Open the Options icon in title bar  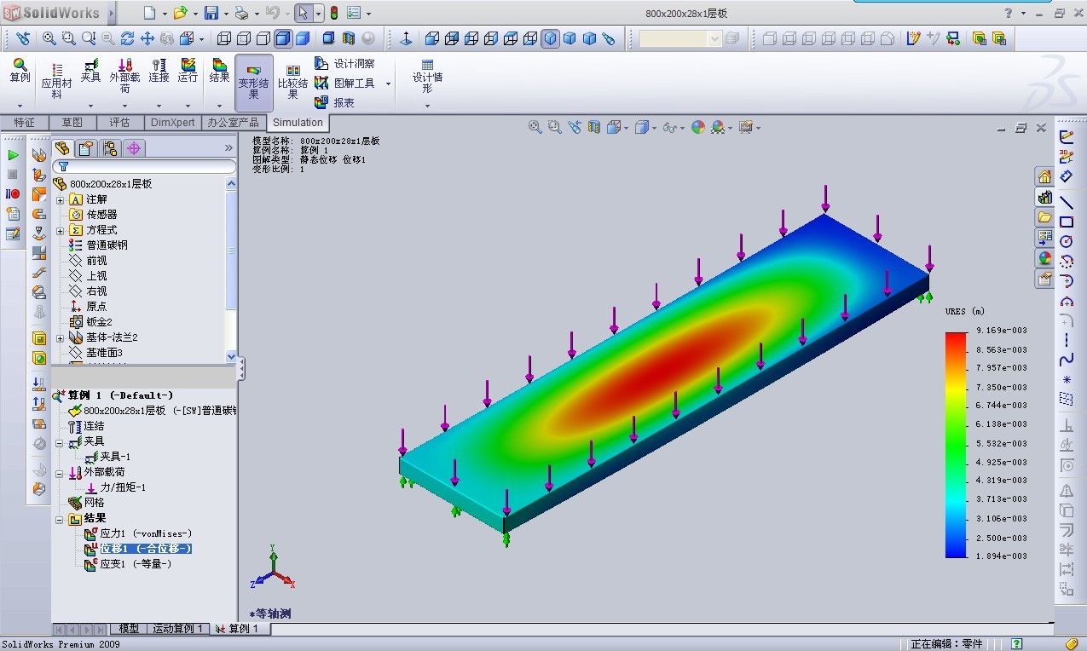click(354, 13)
